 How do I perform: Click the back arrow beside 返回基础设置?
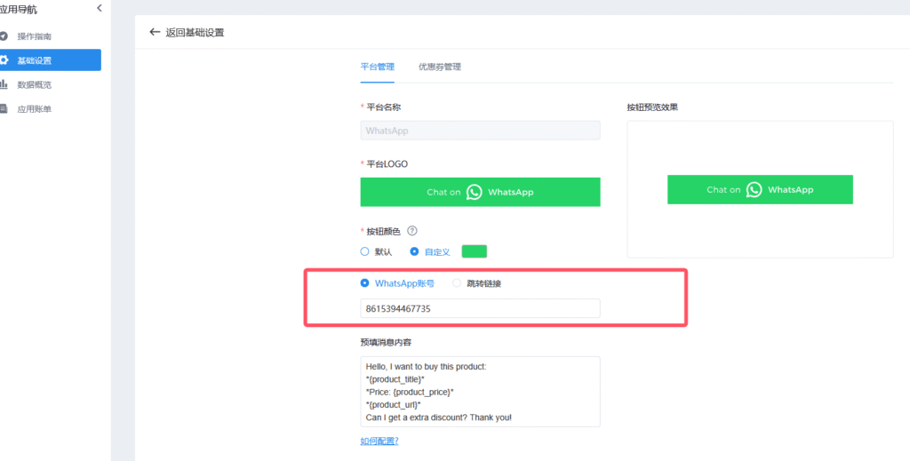point(155,32)
